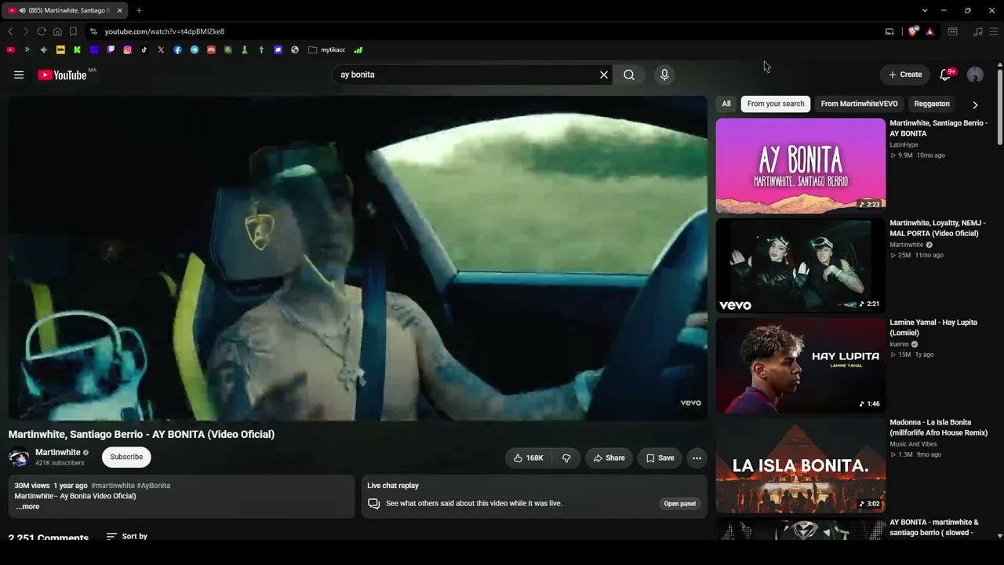
Task: Open the #martinwhite hashtag
Action: tap(113, 486)
